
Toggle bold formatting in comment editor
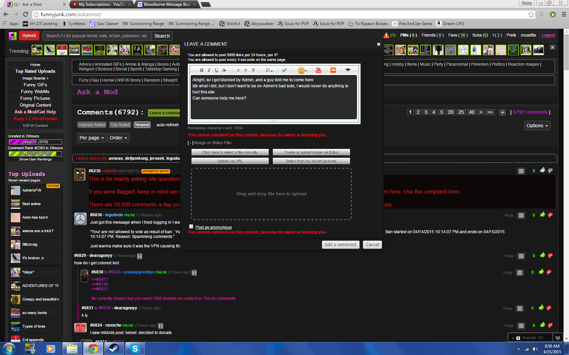202,70
